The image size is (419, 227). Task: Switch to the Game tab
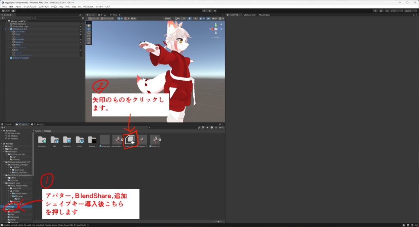tap(102, 15)
